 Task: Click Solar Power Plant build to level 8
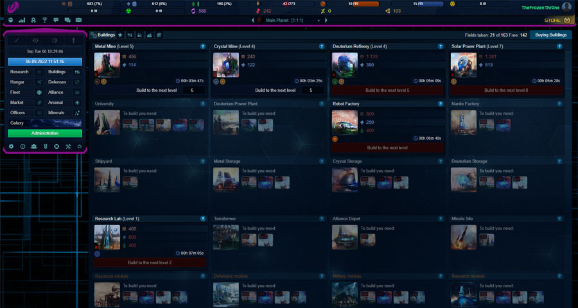[506, 90]
